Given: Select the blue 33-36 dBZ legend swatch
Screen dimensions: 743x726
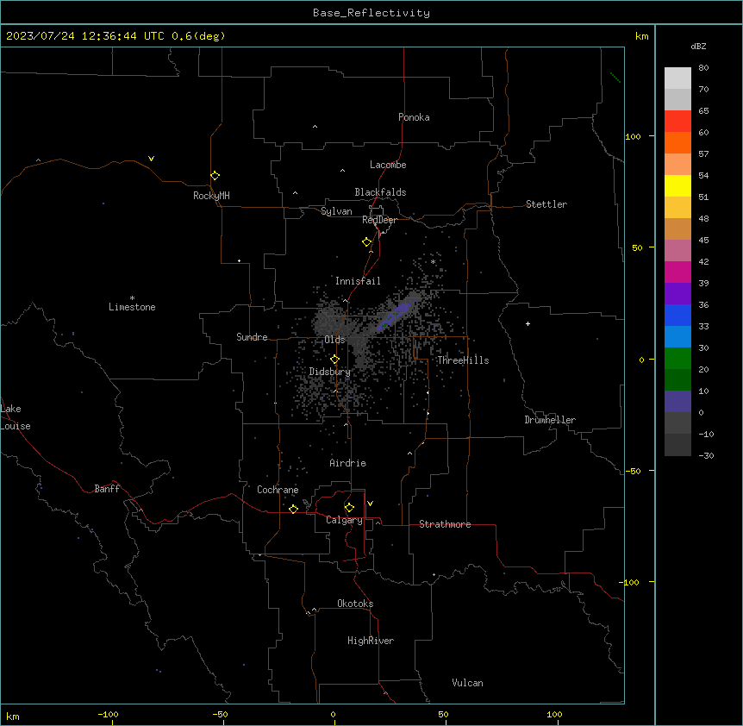Looking at the screenshot, I should [677, 315].
